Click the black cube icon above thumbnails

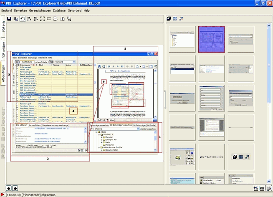168,19
